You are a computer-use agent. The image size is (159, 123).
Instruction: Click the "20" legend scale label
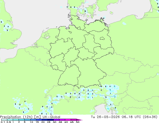[43, 122]
